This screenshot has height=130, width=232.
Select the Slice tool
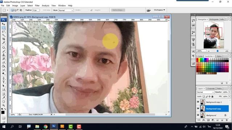(4, 43)
